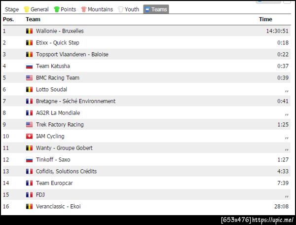Open the BMC Racing Team link
Image resolution: width=296 pixels, height=225 pixels.
click(x=58, y=78)
